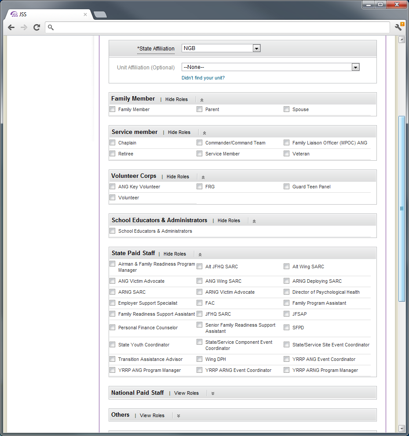This screenshot has width=409, height=436.
Task: Open the wrench settings menu
Action: pyautogui.click(x=399, y=27)
